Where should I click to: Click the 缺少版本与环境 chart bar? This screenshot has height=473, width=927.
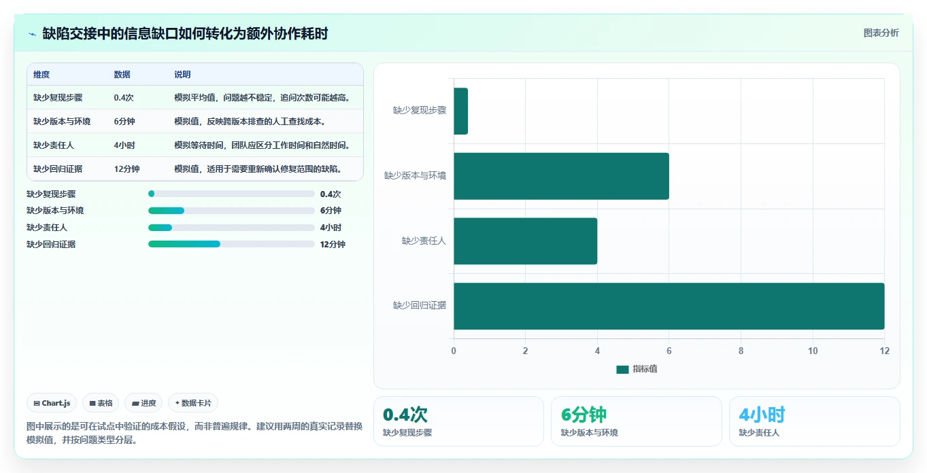click(561, 176)
